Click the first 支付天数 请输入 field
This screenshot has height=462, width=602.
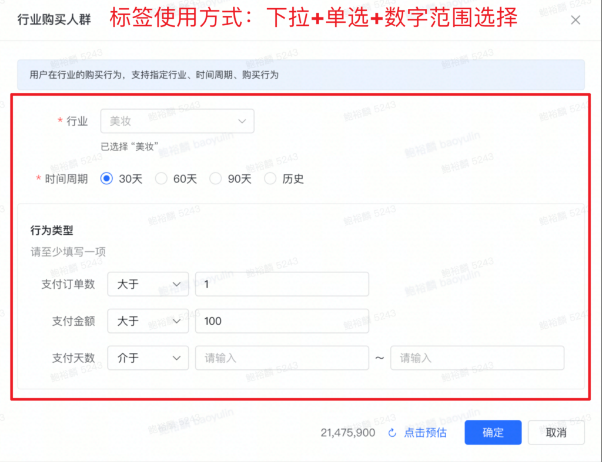[282, 358]
